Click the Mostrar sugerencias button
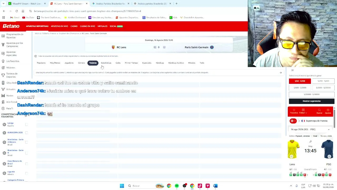This screenshot has width=337, height=190. 311,101
